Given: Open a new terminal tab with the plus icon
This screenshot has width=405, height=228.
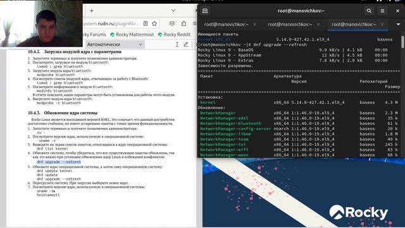Looking at the screenshot, I should tap(205, 11).
